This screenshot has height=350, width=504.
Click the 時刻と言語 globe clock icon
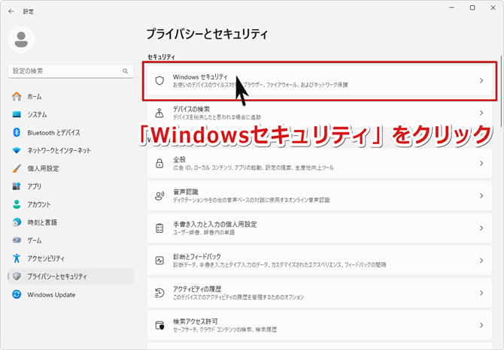point(17,222)
